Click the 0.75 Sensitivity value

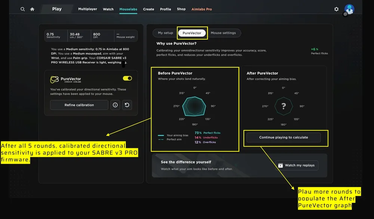point(56,36)
